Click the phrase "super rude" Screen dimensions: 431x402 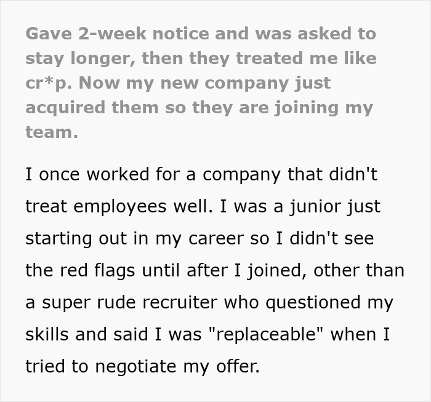click(x=78, y=302)
